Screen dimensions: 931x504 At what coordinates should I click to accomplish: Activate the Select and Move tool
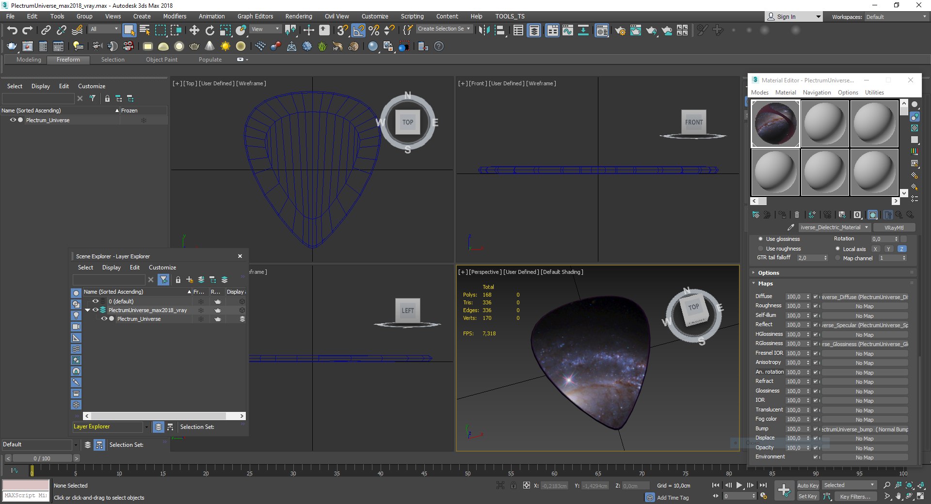point(194,30)
